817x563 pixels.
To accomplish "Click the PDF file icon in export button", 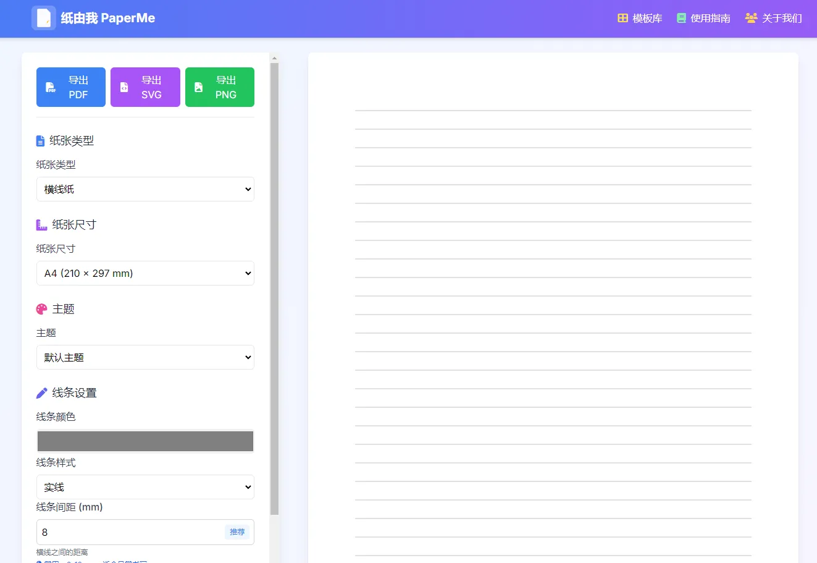I will (x=51, y=88).
